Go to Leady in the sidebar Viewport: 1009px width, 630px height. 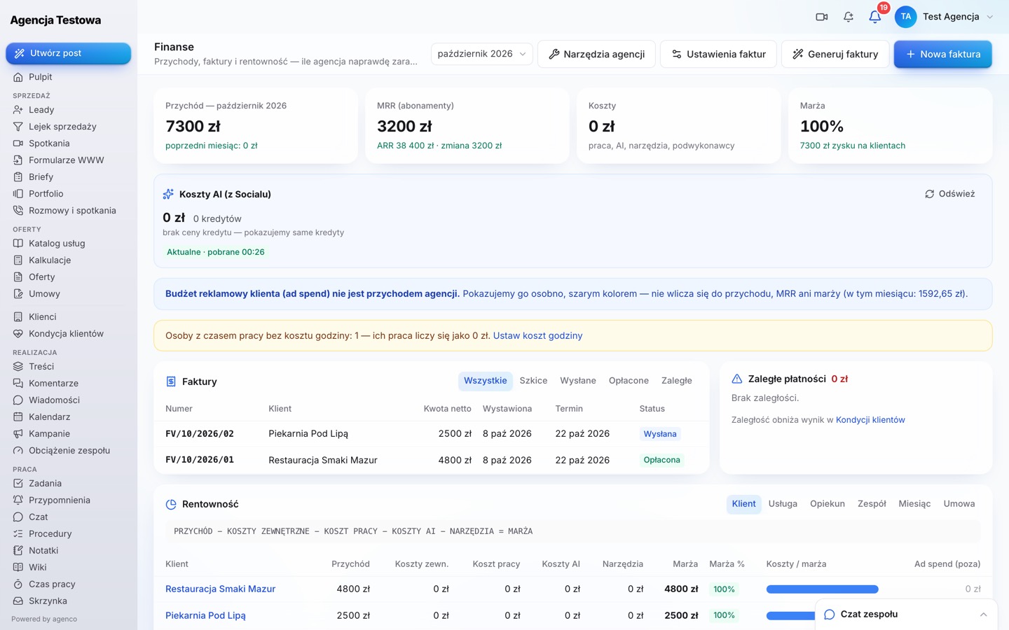click(x=69, y=110)
